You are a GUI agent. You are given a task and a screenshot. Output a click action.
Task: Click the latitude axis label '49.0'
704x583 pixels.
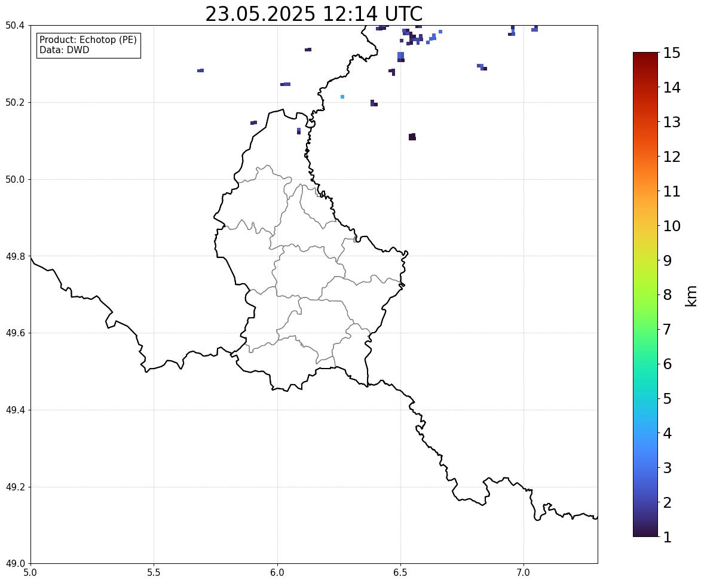pyautogui.click(x=16, y=564)
